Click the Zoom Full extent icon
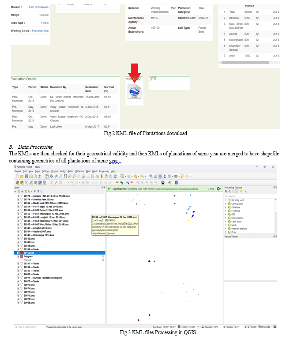290x339 pixels. click(65, 177)
